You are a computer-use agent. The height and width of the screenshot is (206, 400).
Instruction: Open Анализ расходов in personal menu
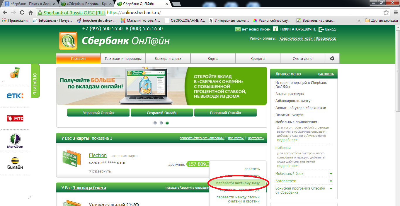[x=290, y=94]
